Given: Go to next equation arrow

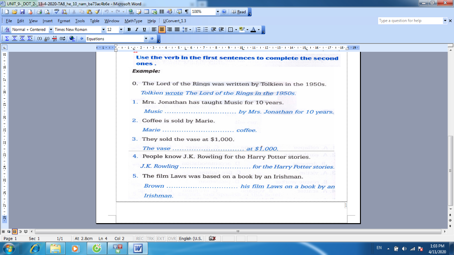Looking at the screenshot, I should point(152,39).
